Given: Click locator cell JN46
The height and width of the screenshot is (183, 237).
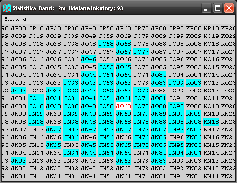Looking at the screenshot, I should tap(89, 137).
